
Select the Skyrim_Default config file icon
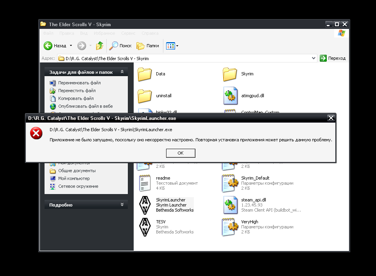230,183
